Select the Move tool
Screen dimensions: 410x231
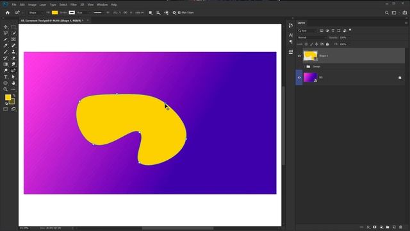[6, 27]
